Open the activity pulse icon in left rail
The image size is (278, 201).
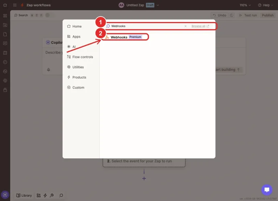[x=5, y=71]
